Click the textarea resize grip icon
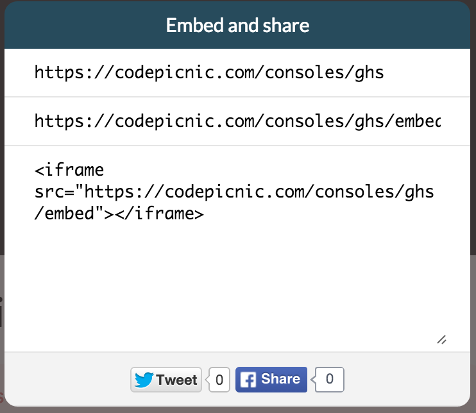This screenshot has width=476, height=413. (442, 340)
